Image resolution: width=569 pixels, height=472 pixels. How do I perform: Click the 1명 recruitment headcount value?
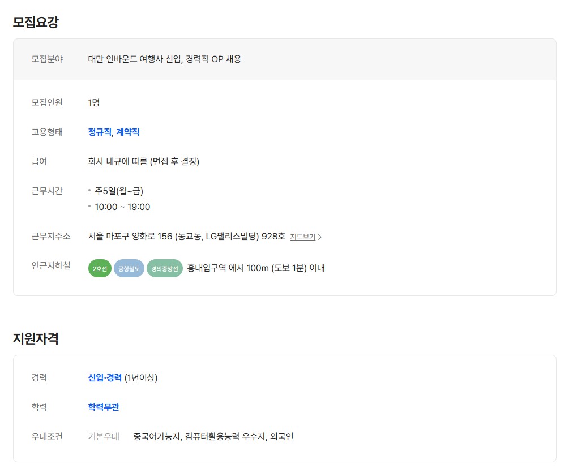pyautogui.click(x=94, y=102)
